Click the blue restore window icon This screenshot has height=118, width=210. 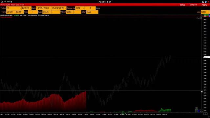tap(206, 2)
